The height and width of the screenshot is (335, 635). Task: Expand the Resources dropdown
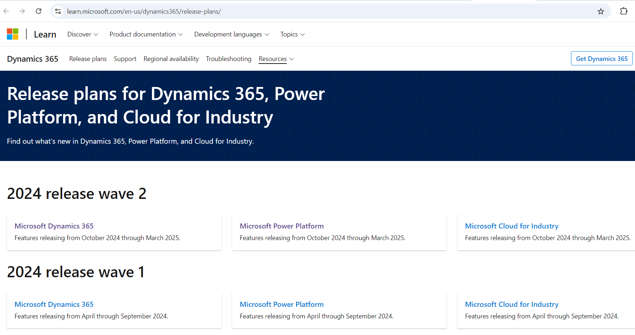(276, 59)
